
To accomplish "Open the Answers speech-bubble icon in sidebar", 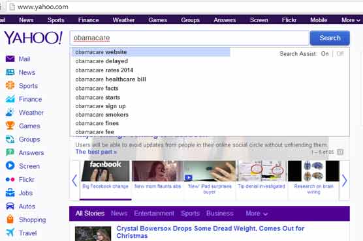I will 10,152.
